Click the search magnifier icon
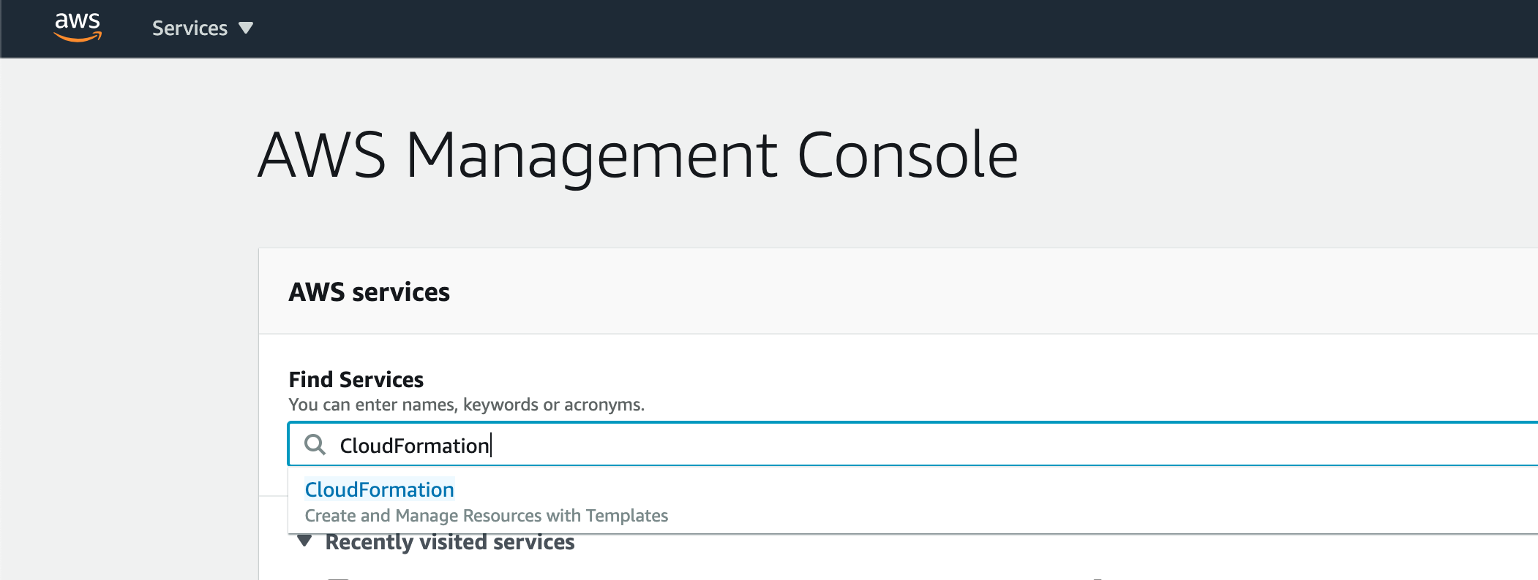Screen dimensions: 1538x580 click(315, 444)
